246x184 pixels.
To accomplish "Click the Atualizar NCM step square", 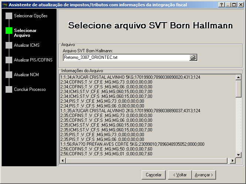I will 9,75.
